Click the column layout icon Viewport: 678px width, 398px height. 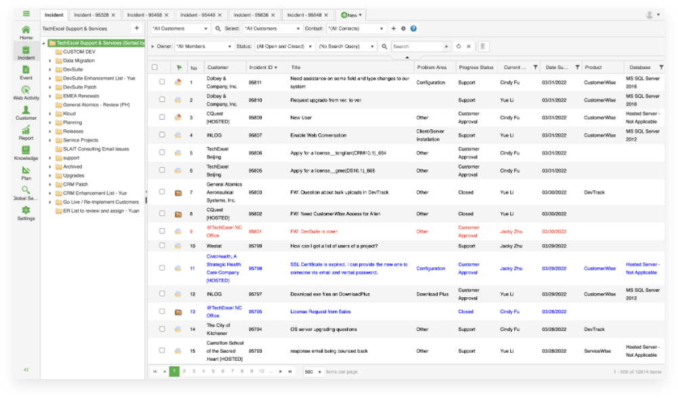point(483,46)
